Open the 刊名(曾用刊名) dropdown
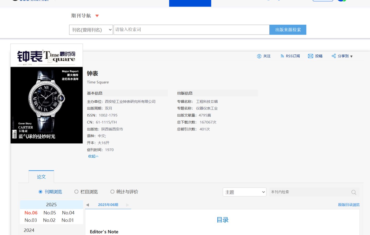Viewport: 370px width, 235px height. coord(91,30)
